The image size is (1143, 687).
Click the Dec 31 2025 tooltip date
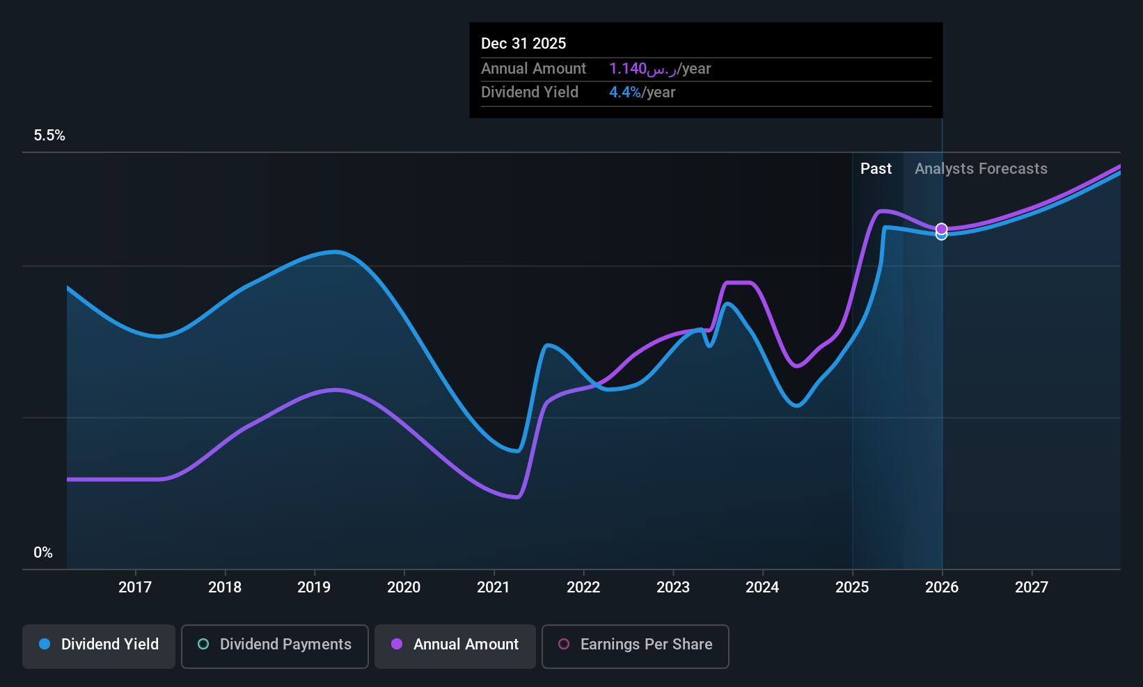(523, 44)
